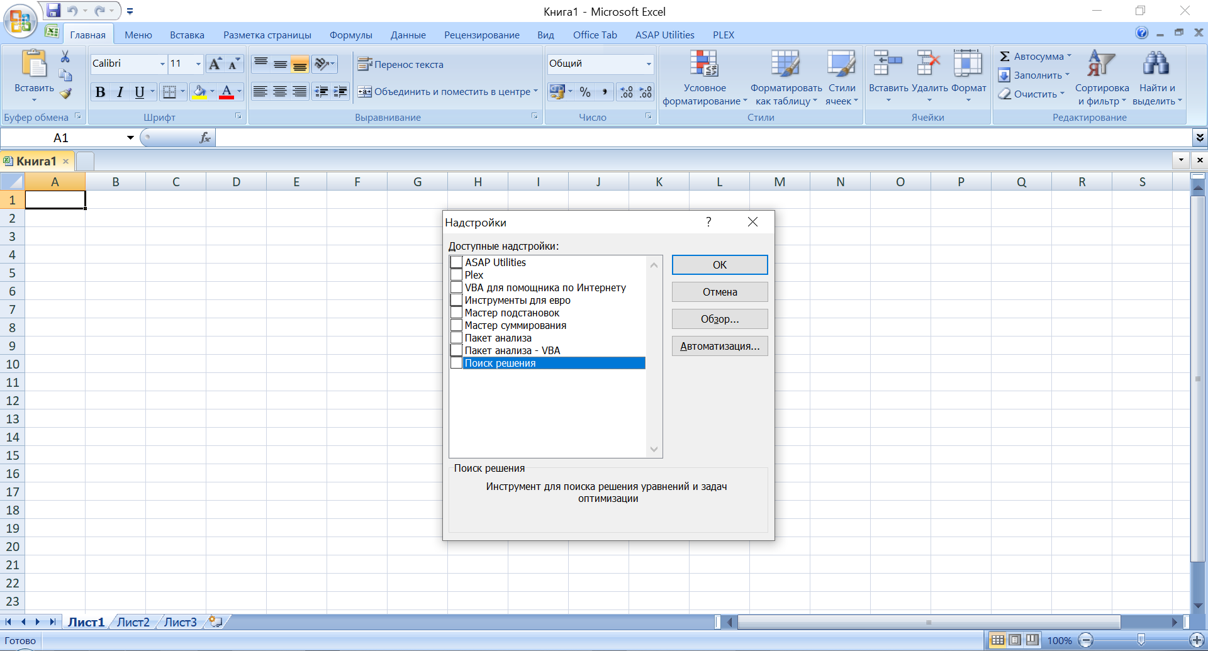This screenshot has width=1208, height=651.
Task: Increase font size with the large A icon
Action: tap(215, 64)
